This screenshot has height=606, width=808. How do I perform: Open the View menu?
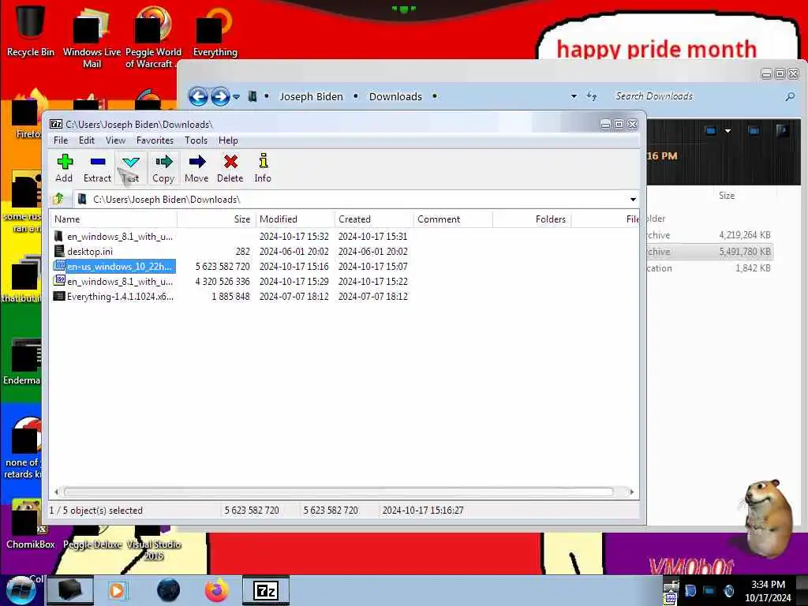(x=115, y=140)
